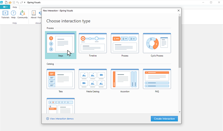Click the dialog scrollbar down arrow

(180, 112)
